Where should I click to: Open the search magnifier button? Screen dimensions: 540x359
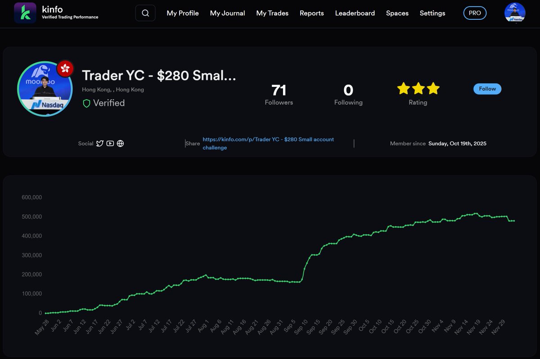[x=145, y=13]
